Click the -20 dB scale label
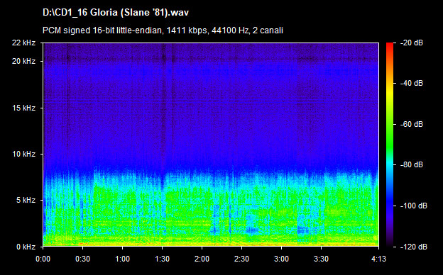443x275 pixels. (412, 43)
